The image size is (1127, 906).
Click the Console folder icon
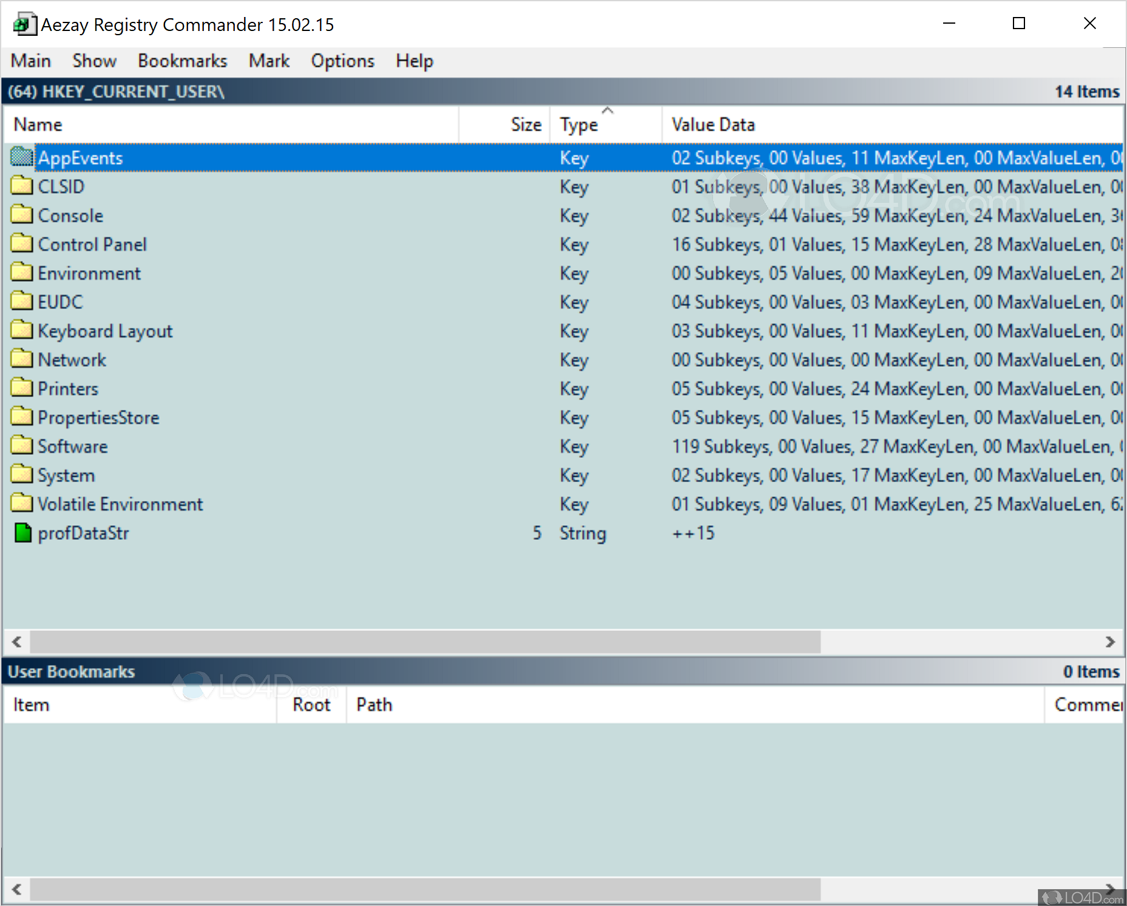pos(22,214)
